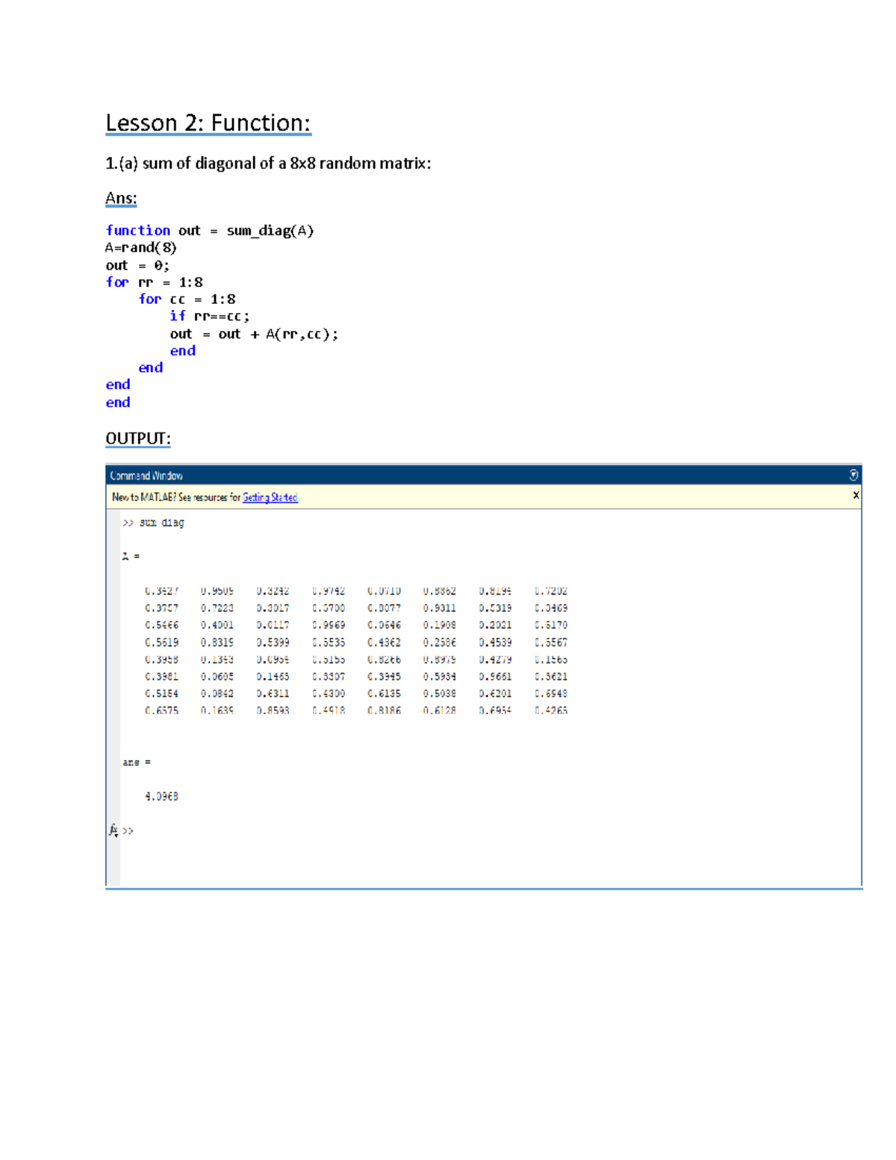
Task: Open the Getting Started link
Action: pyautogui.click(x=270, y=497)
